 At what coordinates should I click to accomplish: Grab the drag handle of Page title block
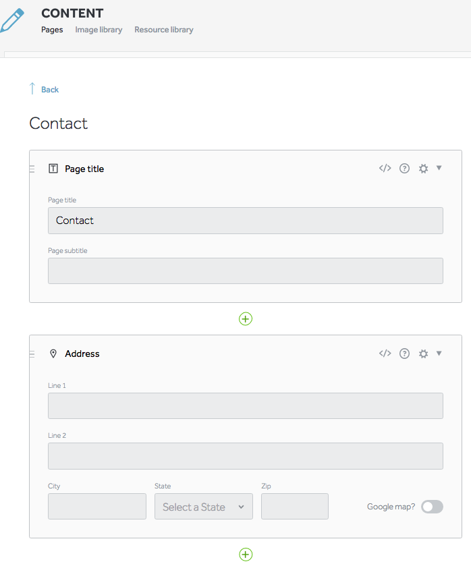pyautogui.click(x=32, y=169)
